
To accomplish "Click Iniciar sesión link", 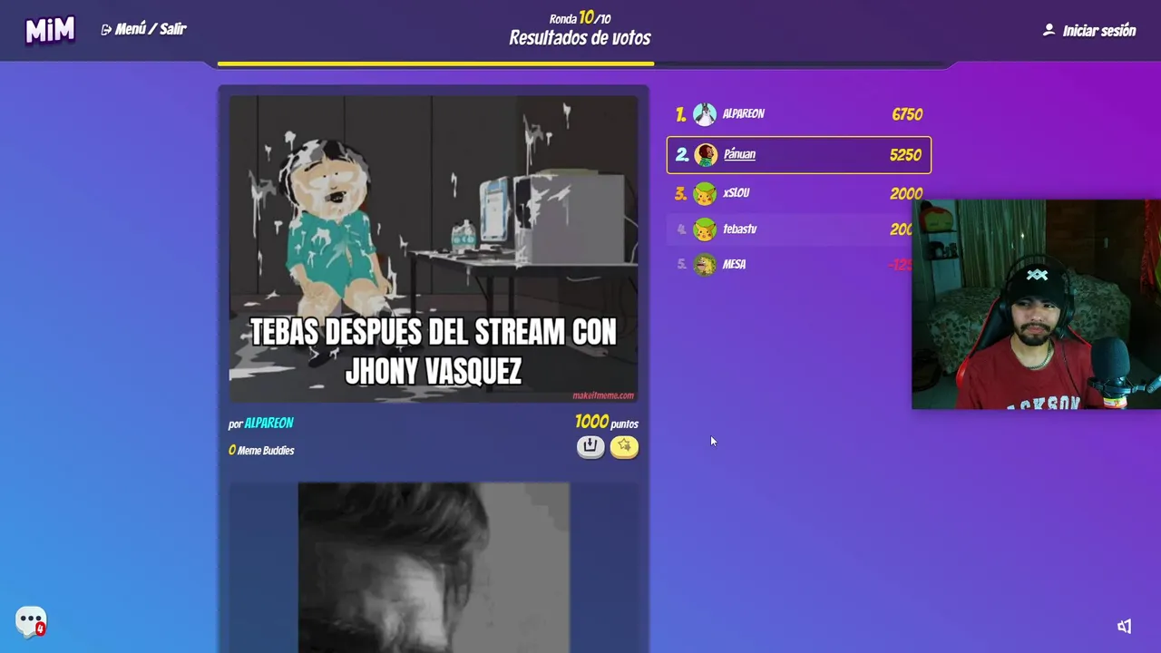I will tap(1098, 31).
